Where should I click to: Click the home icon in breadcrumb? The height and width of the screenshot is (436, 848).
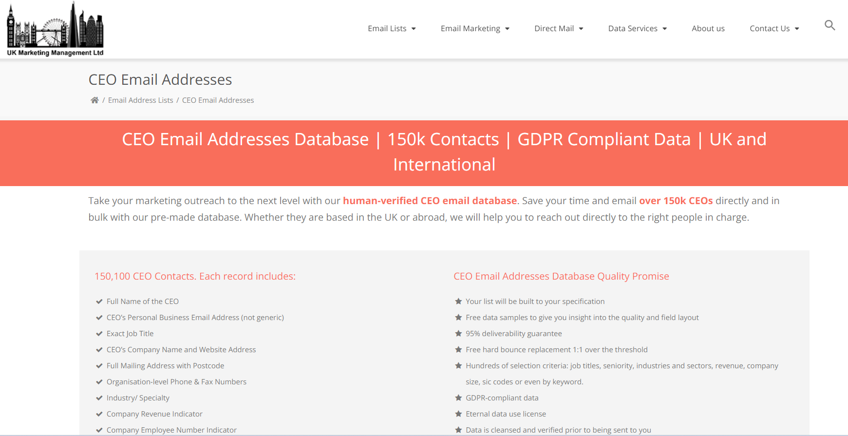[x=94, y=100]
